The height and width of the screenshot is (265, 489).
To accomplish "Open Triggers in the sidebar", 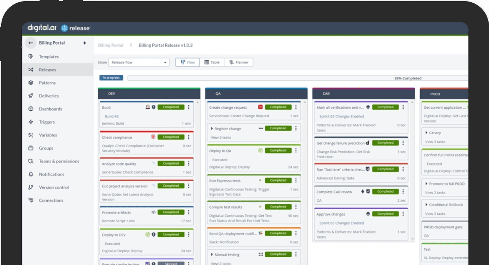I will [47, 122].
